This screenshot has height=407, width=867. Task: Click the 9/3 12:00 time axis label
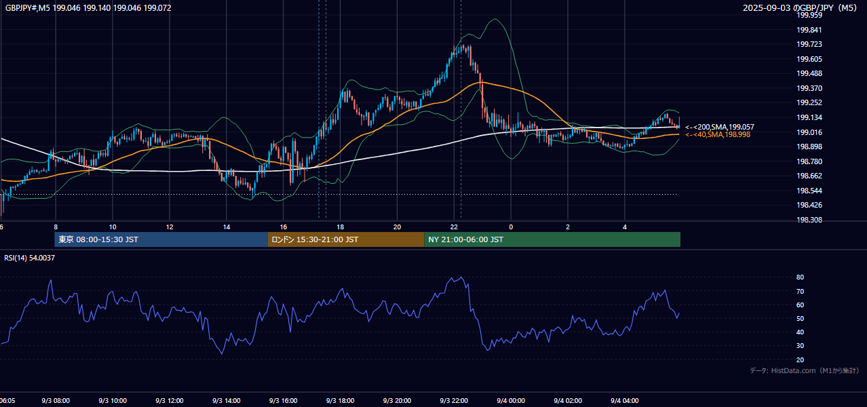(x=170, y=401)
